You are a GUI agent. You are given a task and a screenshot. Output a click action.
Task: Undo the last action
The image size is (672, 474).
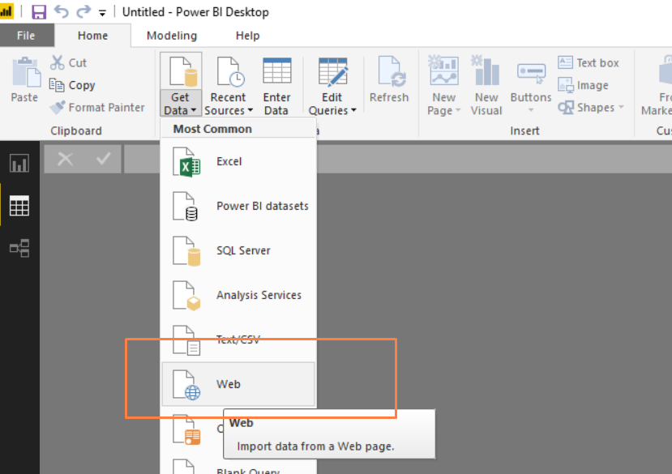coord(62,11)
